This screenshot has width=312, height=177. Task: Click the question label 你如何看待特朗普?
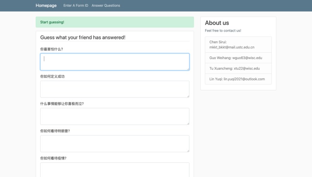(55, 131)
